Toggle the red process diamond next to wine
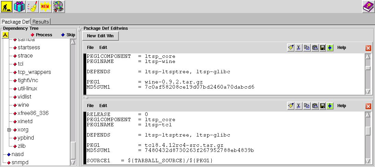The width and height of the screenshot is (375, 167). point(15,105)
